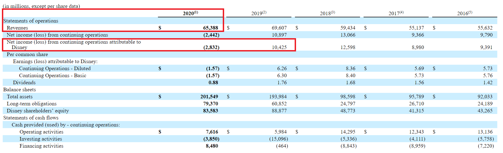Image resolution: width=503 pixels, height=153 pixels.
Task: Select 2020 operating cash 7,616
Action: point(212,132)
